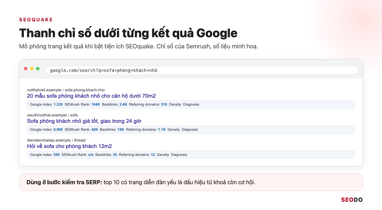Image resolution: width=382 pixels, height=210 pixels.
Task: Click Referring domains value 310
Action: tap(164, 104)
